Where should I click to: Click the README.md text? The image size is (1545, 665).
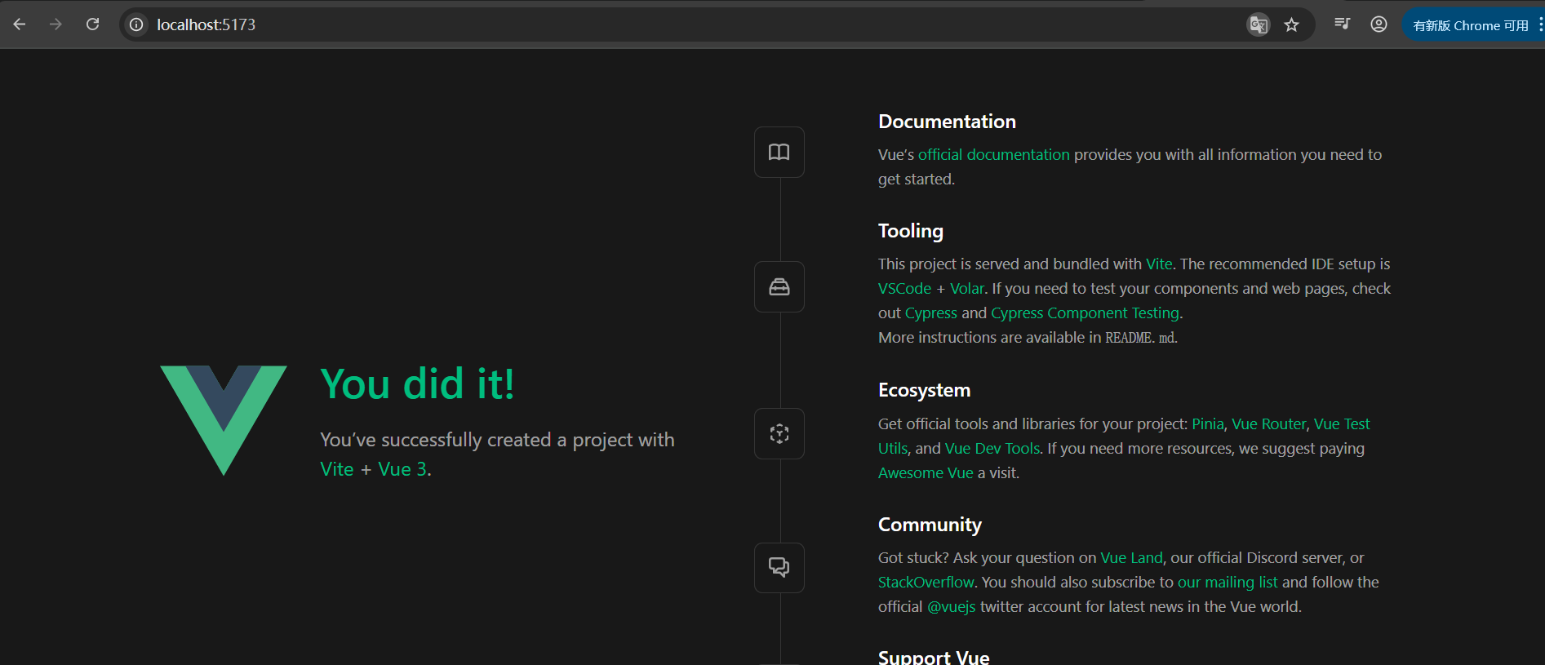pos(1140,337)
